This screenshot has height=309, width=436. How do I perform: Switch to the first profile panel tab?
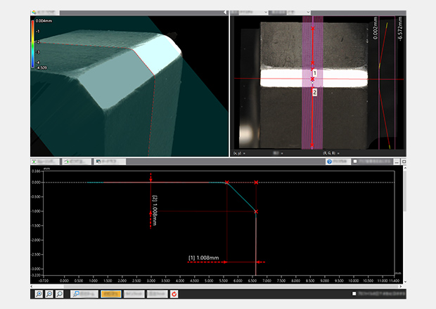pyautogui.click(x=44, y=162)
